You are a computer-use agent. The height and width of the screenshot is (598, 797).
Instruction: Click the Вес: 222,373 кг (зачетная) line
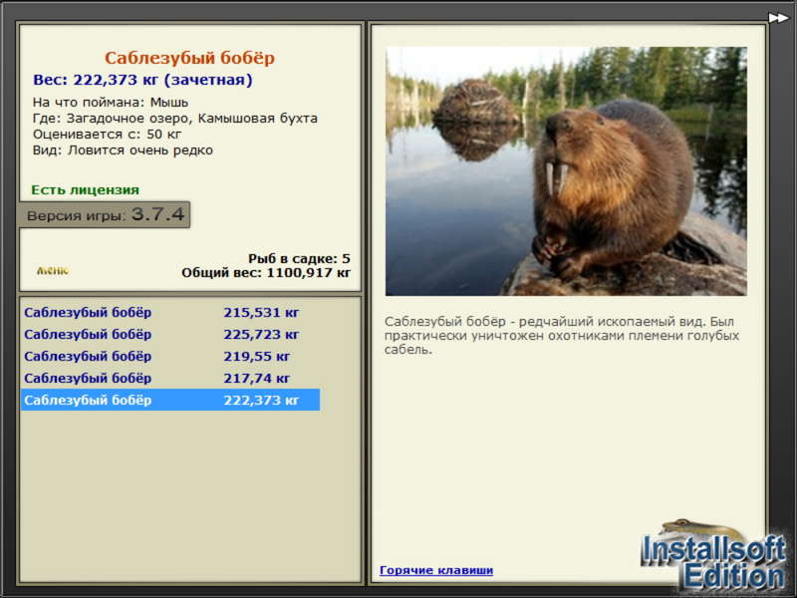pyautogui.click(x=142, y=80)
